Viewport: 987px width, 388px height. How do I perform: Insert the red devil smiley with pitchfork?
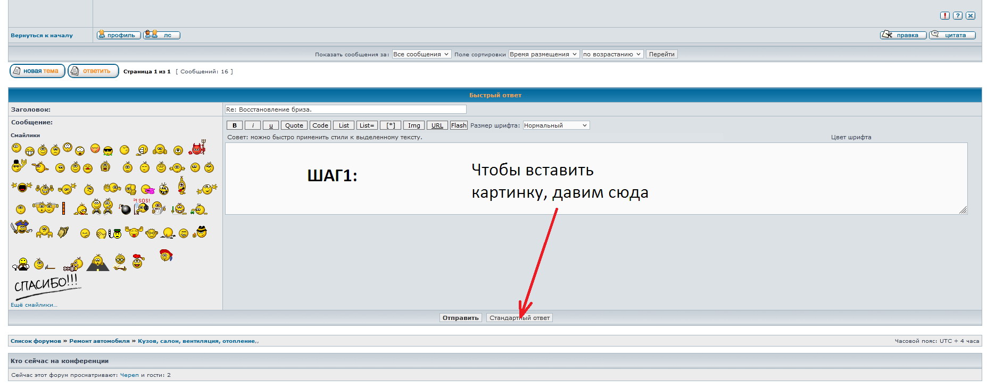[x=197, y=148]
